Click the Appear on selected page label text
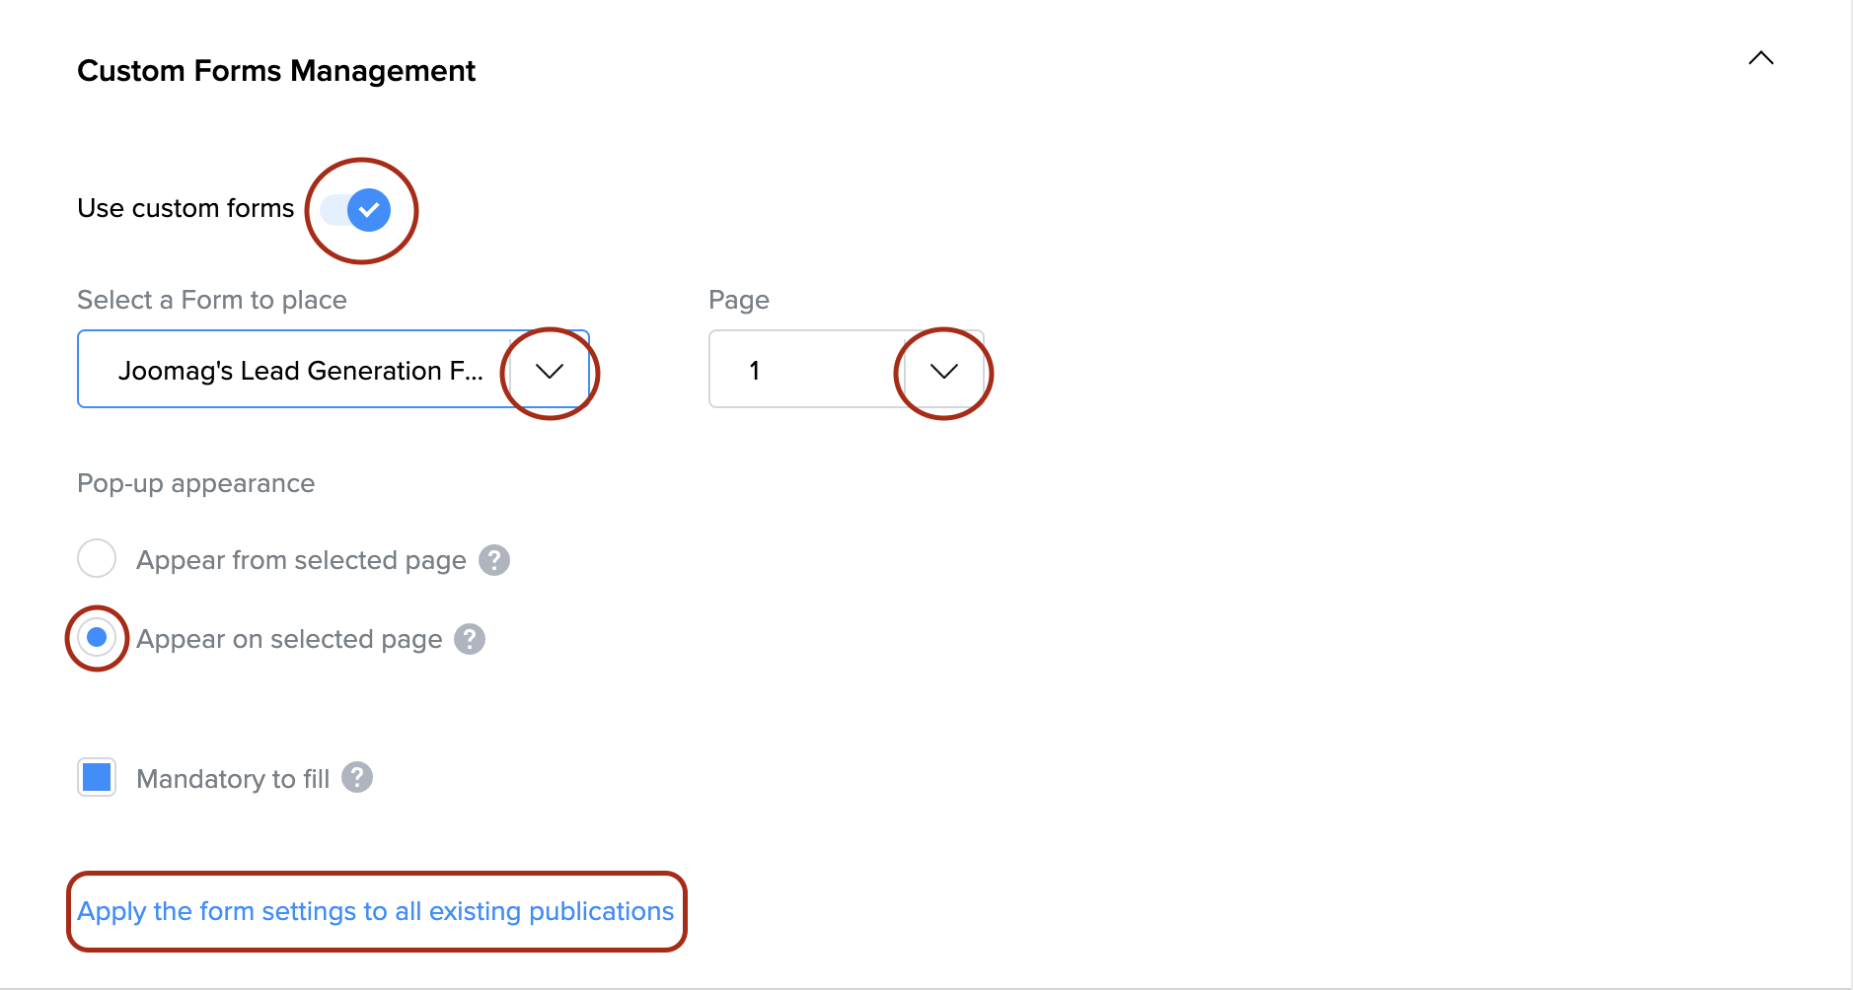This screenshot has width=1853, height=990. point(289,639)
